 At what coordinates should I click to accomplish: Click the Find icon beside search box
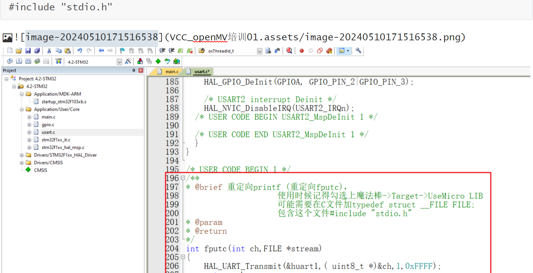pyautogui.click(x=268, y=51)
